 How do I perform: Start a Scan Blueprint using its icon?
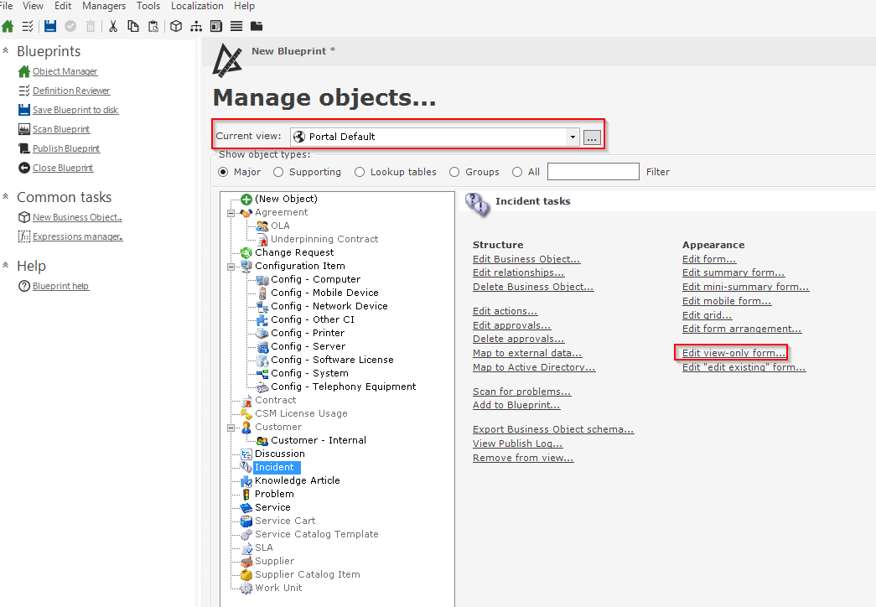[24, 129]
